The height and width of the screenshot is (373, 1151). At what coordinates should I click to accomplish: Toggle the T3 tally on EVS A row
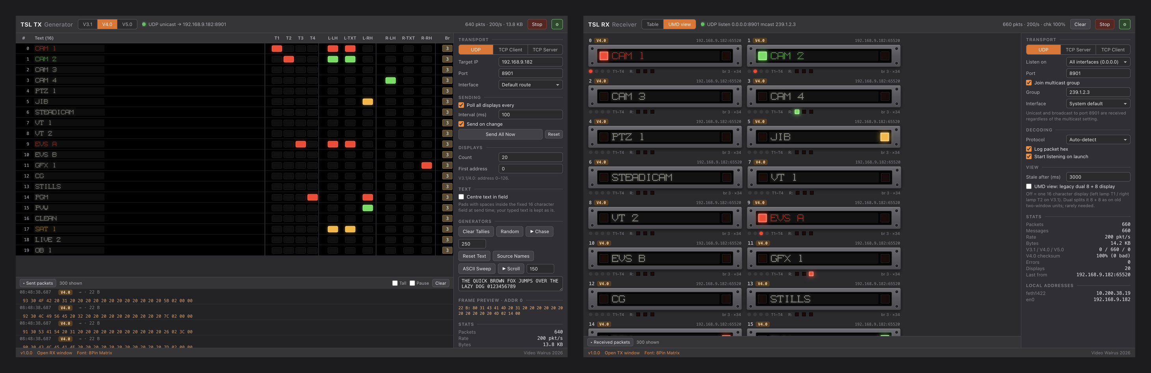tap(301, 144)
